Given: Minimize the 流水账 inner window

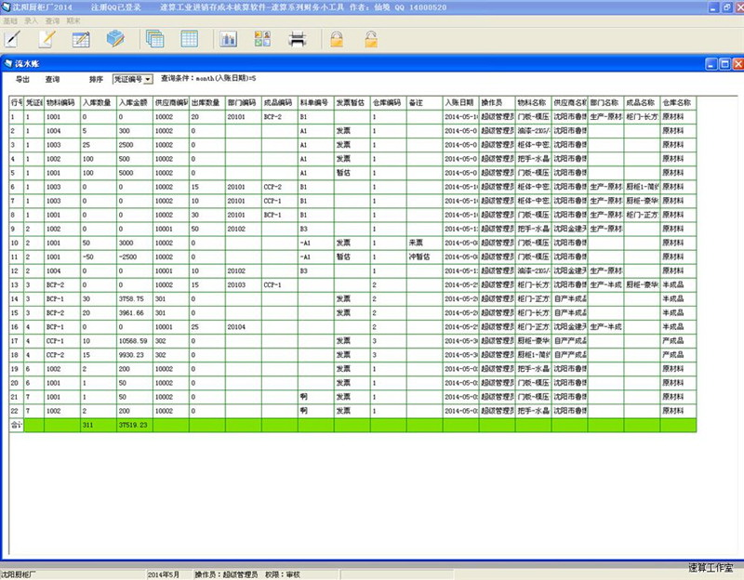Looking at the screenshot, I should click(711, 63).
